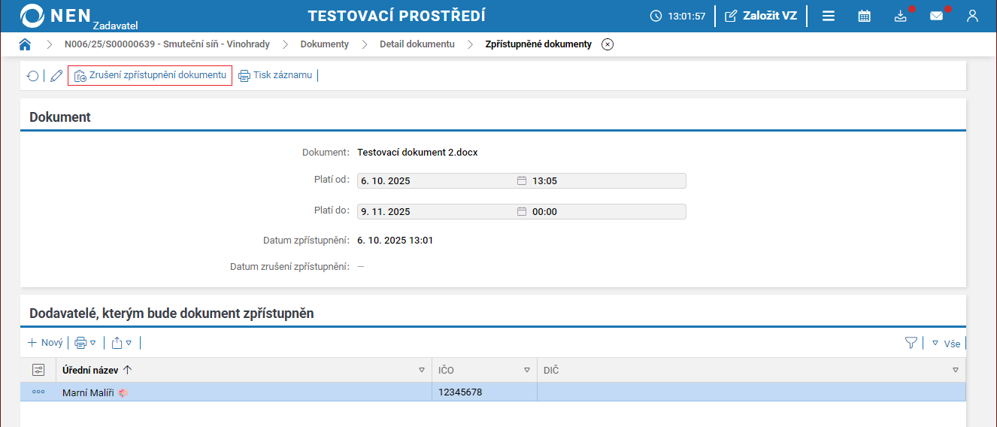Open the user profile icon
Image resolution: width=997 pixels, height=427 pixels.
tap(972, 16)
